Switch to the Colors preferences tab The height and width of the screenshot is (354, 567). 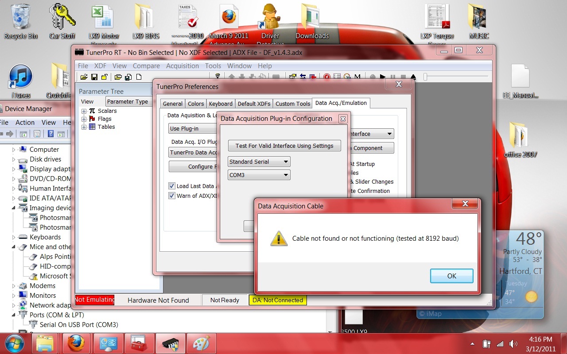[196, 104]
